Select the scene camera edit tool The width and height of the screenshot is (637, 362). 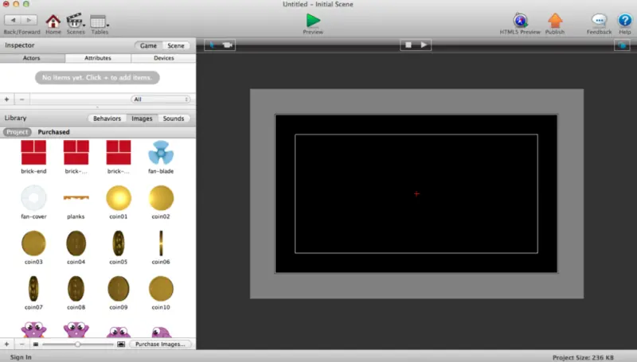228,45
